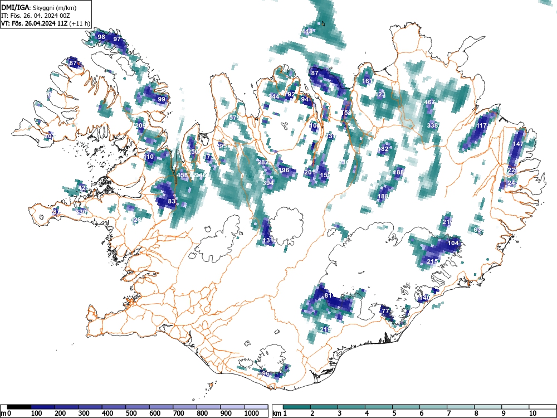Click visibility value '94' on the map
This screenshot has height=418, width=557.
pos(305,99)
